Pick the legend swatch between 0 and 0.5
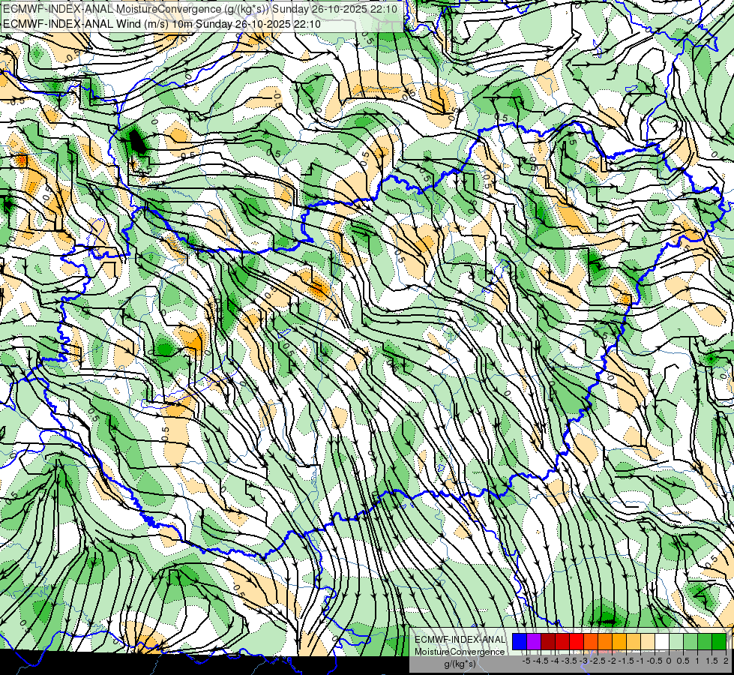Screen dimensions: 734x675 (676, 641)
